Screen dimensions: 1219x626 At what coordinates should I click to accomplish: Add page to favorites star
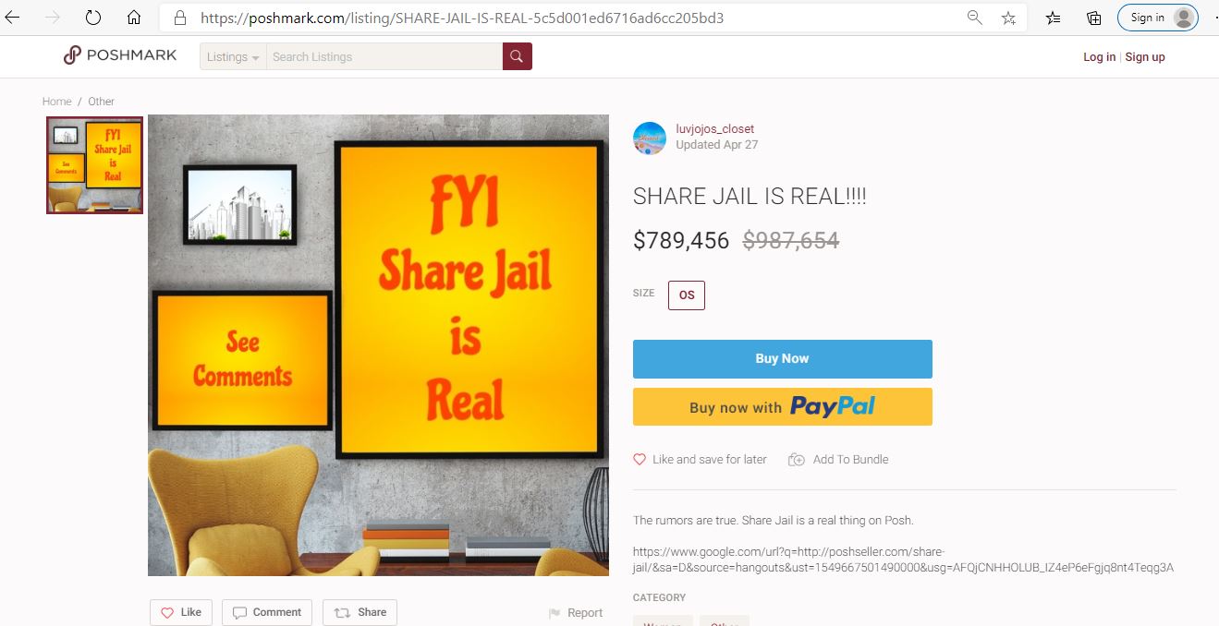(x=1008, y=18)
